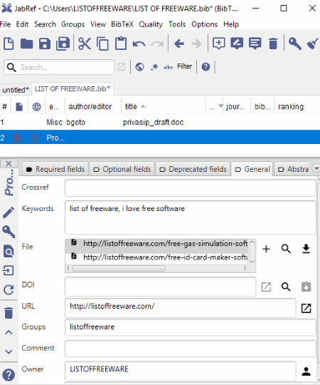
Task: Download a file with the download arrow icon
Action: (x=306, y=249)
